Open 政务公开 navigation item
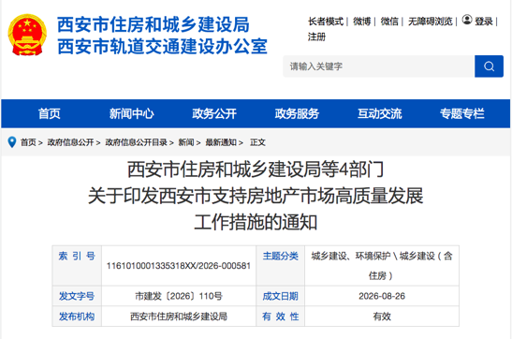The height and width of the screenshot is (339, 512). 214,113
